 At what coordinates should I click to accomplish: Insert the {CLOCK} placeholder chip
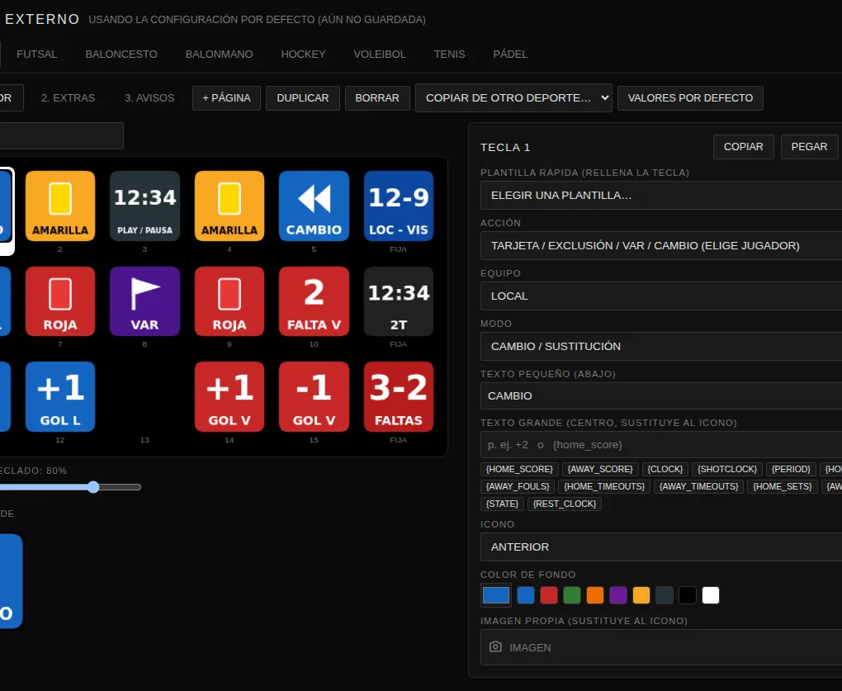(665, 469)
